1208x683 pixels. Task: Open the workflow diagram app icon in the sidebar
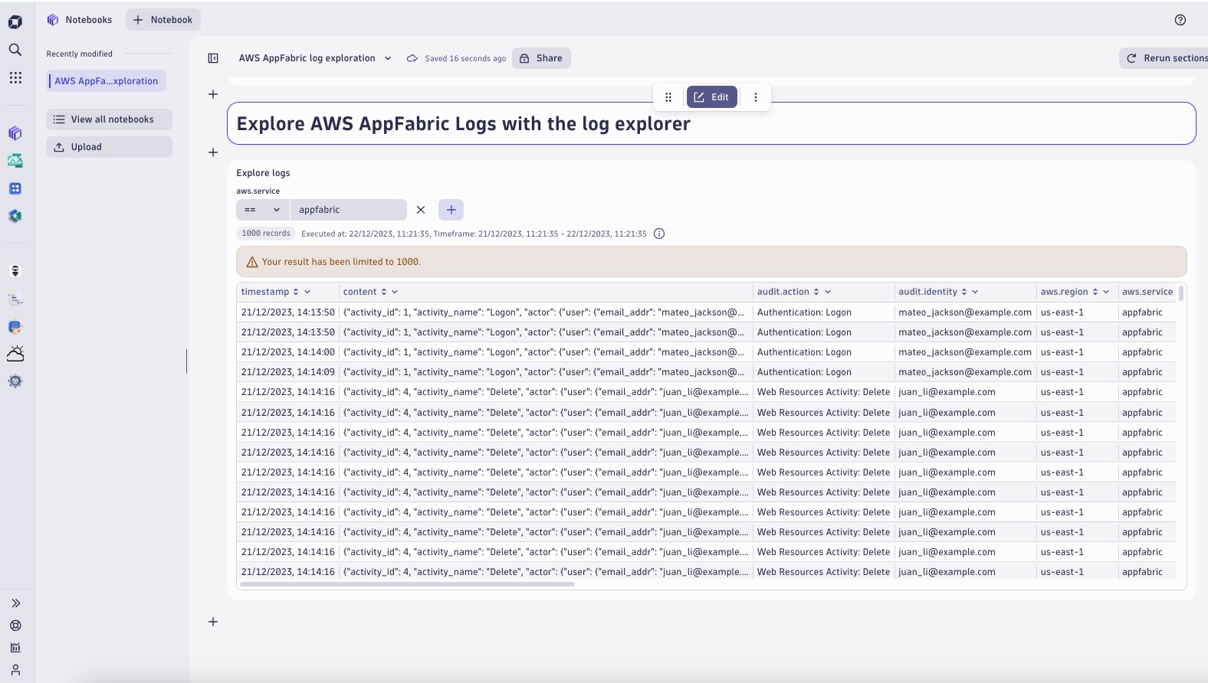(15, 299)
